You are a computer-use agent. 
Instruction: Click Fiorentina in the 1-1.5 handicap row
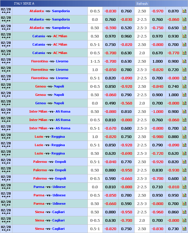click(40, 61)
